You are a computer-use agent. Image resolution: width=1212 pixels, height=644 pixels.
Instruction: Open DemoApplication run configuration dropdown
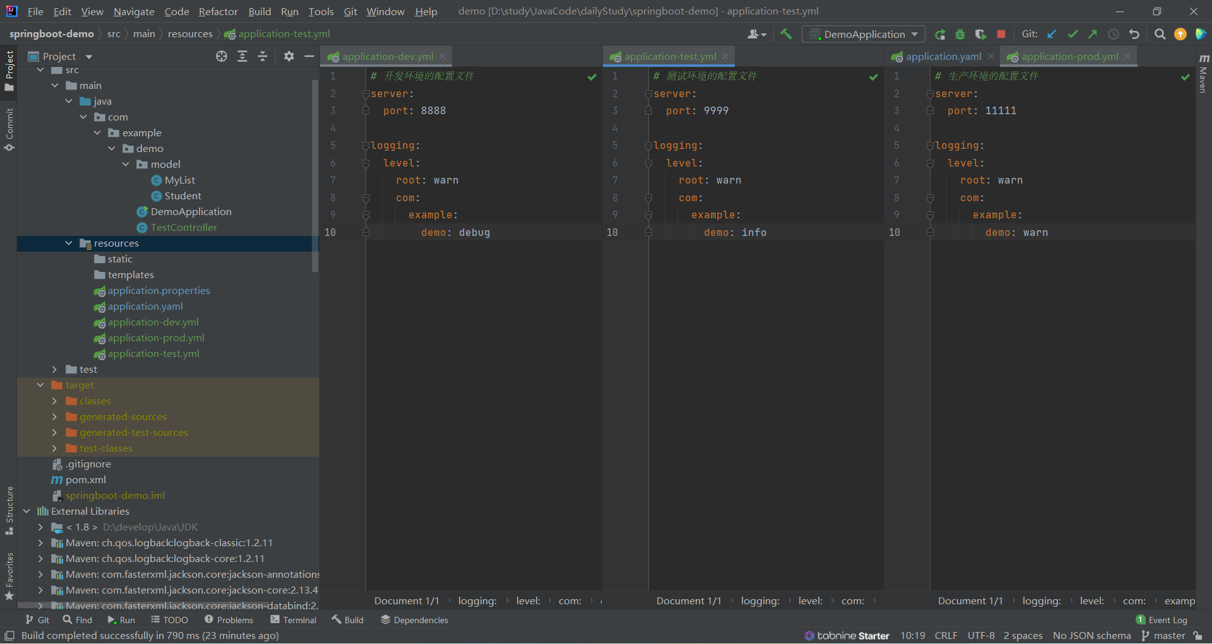[864, 34]
